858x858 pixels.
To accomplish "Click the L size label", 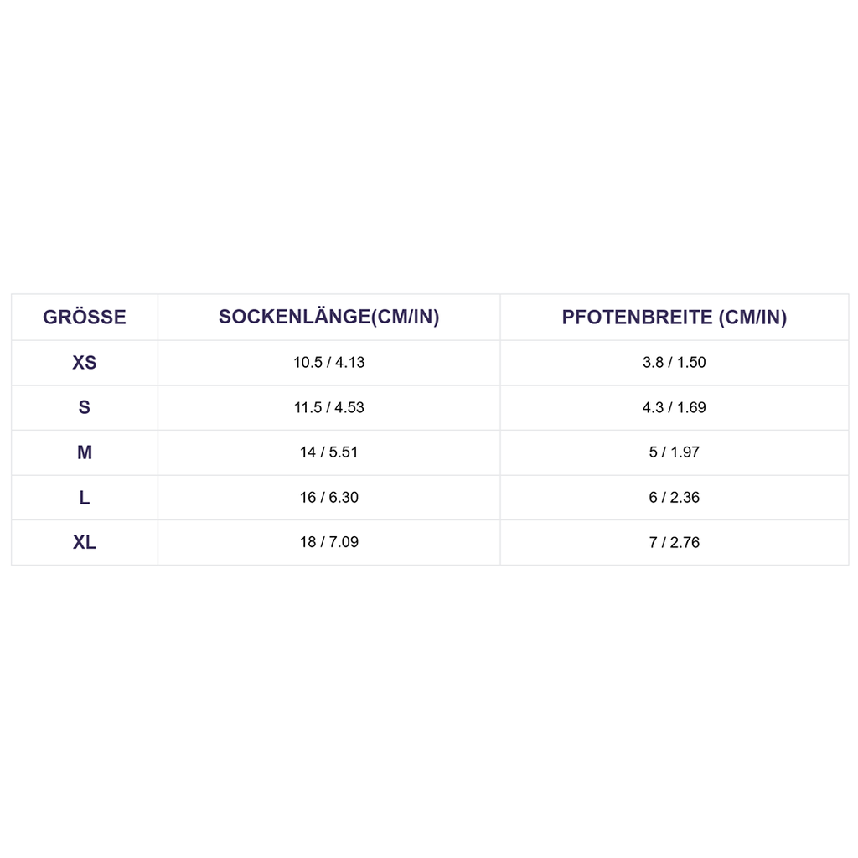I will (x=85, y=498).
